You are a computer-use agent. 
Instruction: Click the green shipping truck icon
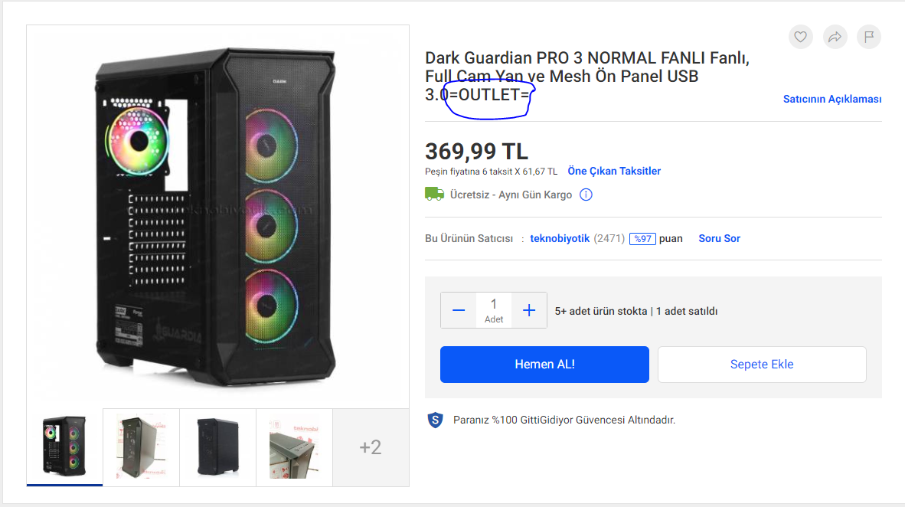coord(434,194)
